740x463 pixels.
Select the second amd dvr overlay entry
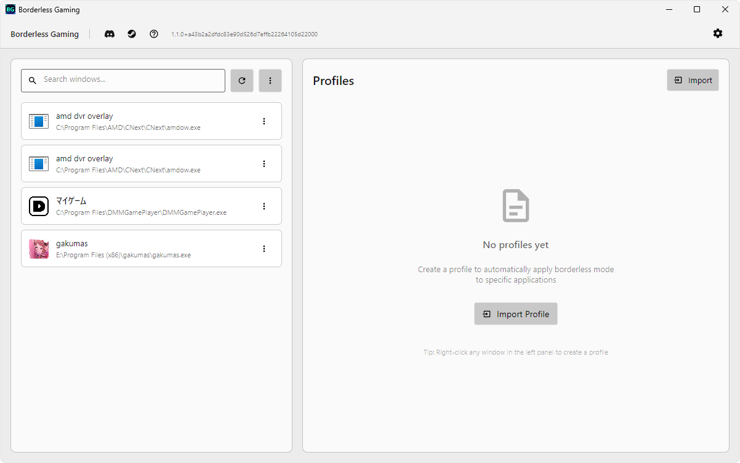coord(148,164)
